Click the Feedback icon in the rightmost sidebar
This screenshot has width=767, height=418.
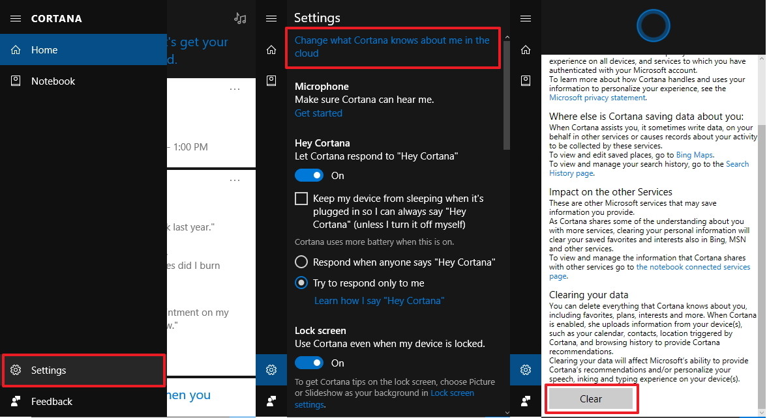(x=526, y=401)
